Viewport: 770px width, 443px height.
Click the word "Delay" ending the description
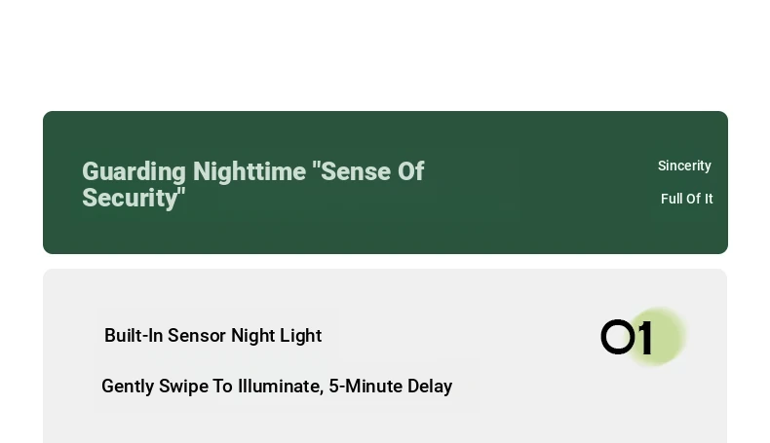(x=430, y=387)
